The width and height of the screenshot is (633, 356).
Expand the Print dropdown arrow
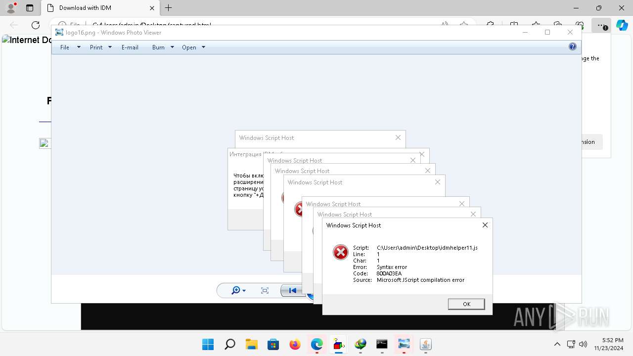110,47
